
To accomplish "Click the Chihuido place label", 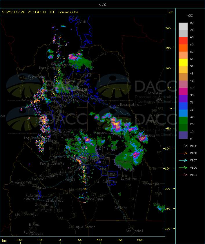I will click(41, 205).
